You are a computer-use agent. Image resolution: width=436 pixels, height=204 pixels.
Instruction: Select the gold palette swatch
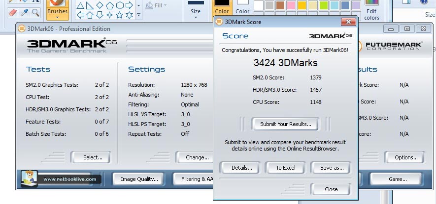click(x=302, y=5)
